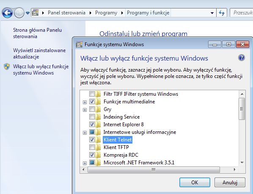Image resolution: width=253 pixels, height=194 pixels.
Task: Select Panel sterowania in the breadcrumb
Action: tap(66, 13)
